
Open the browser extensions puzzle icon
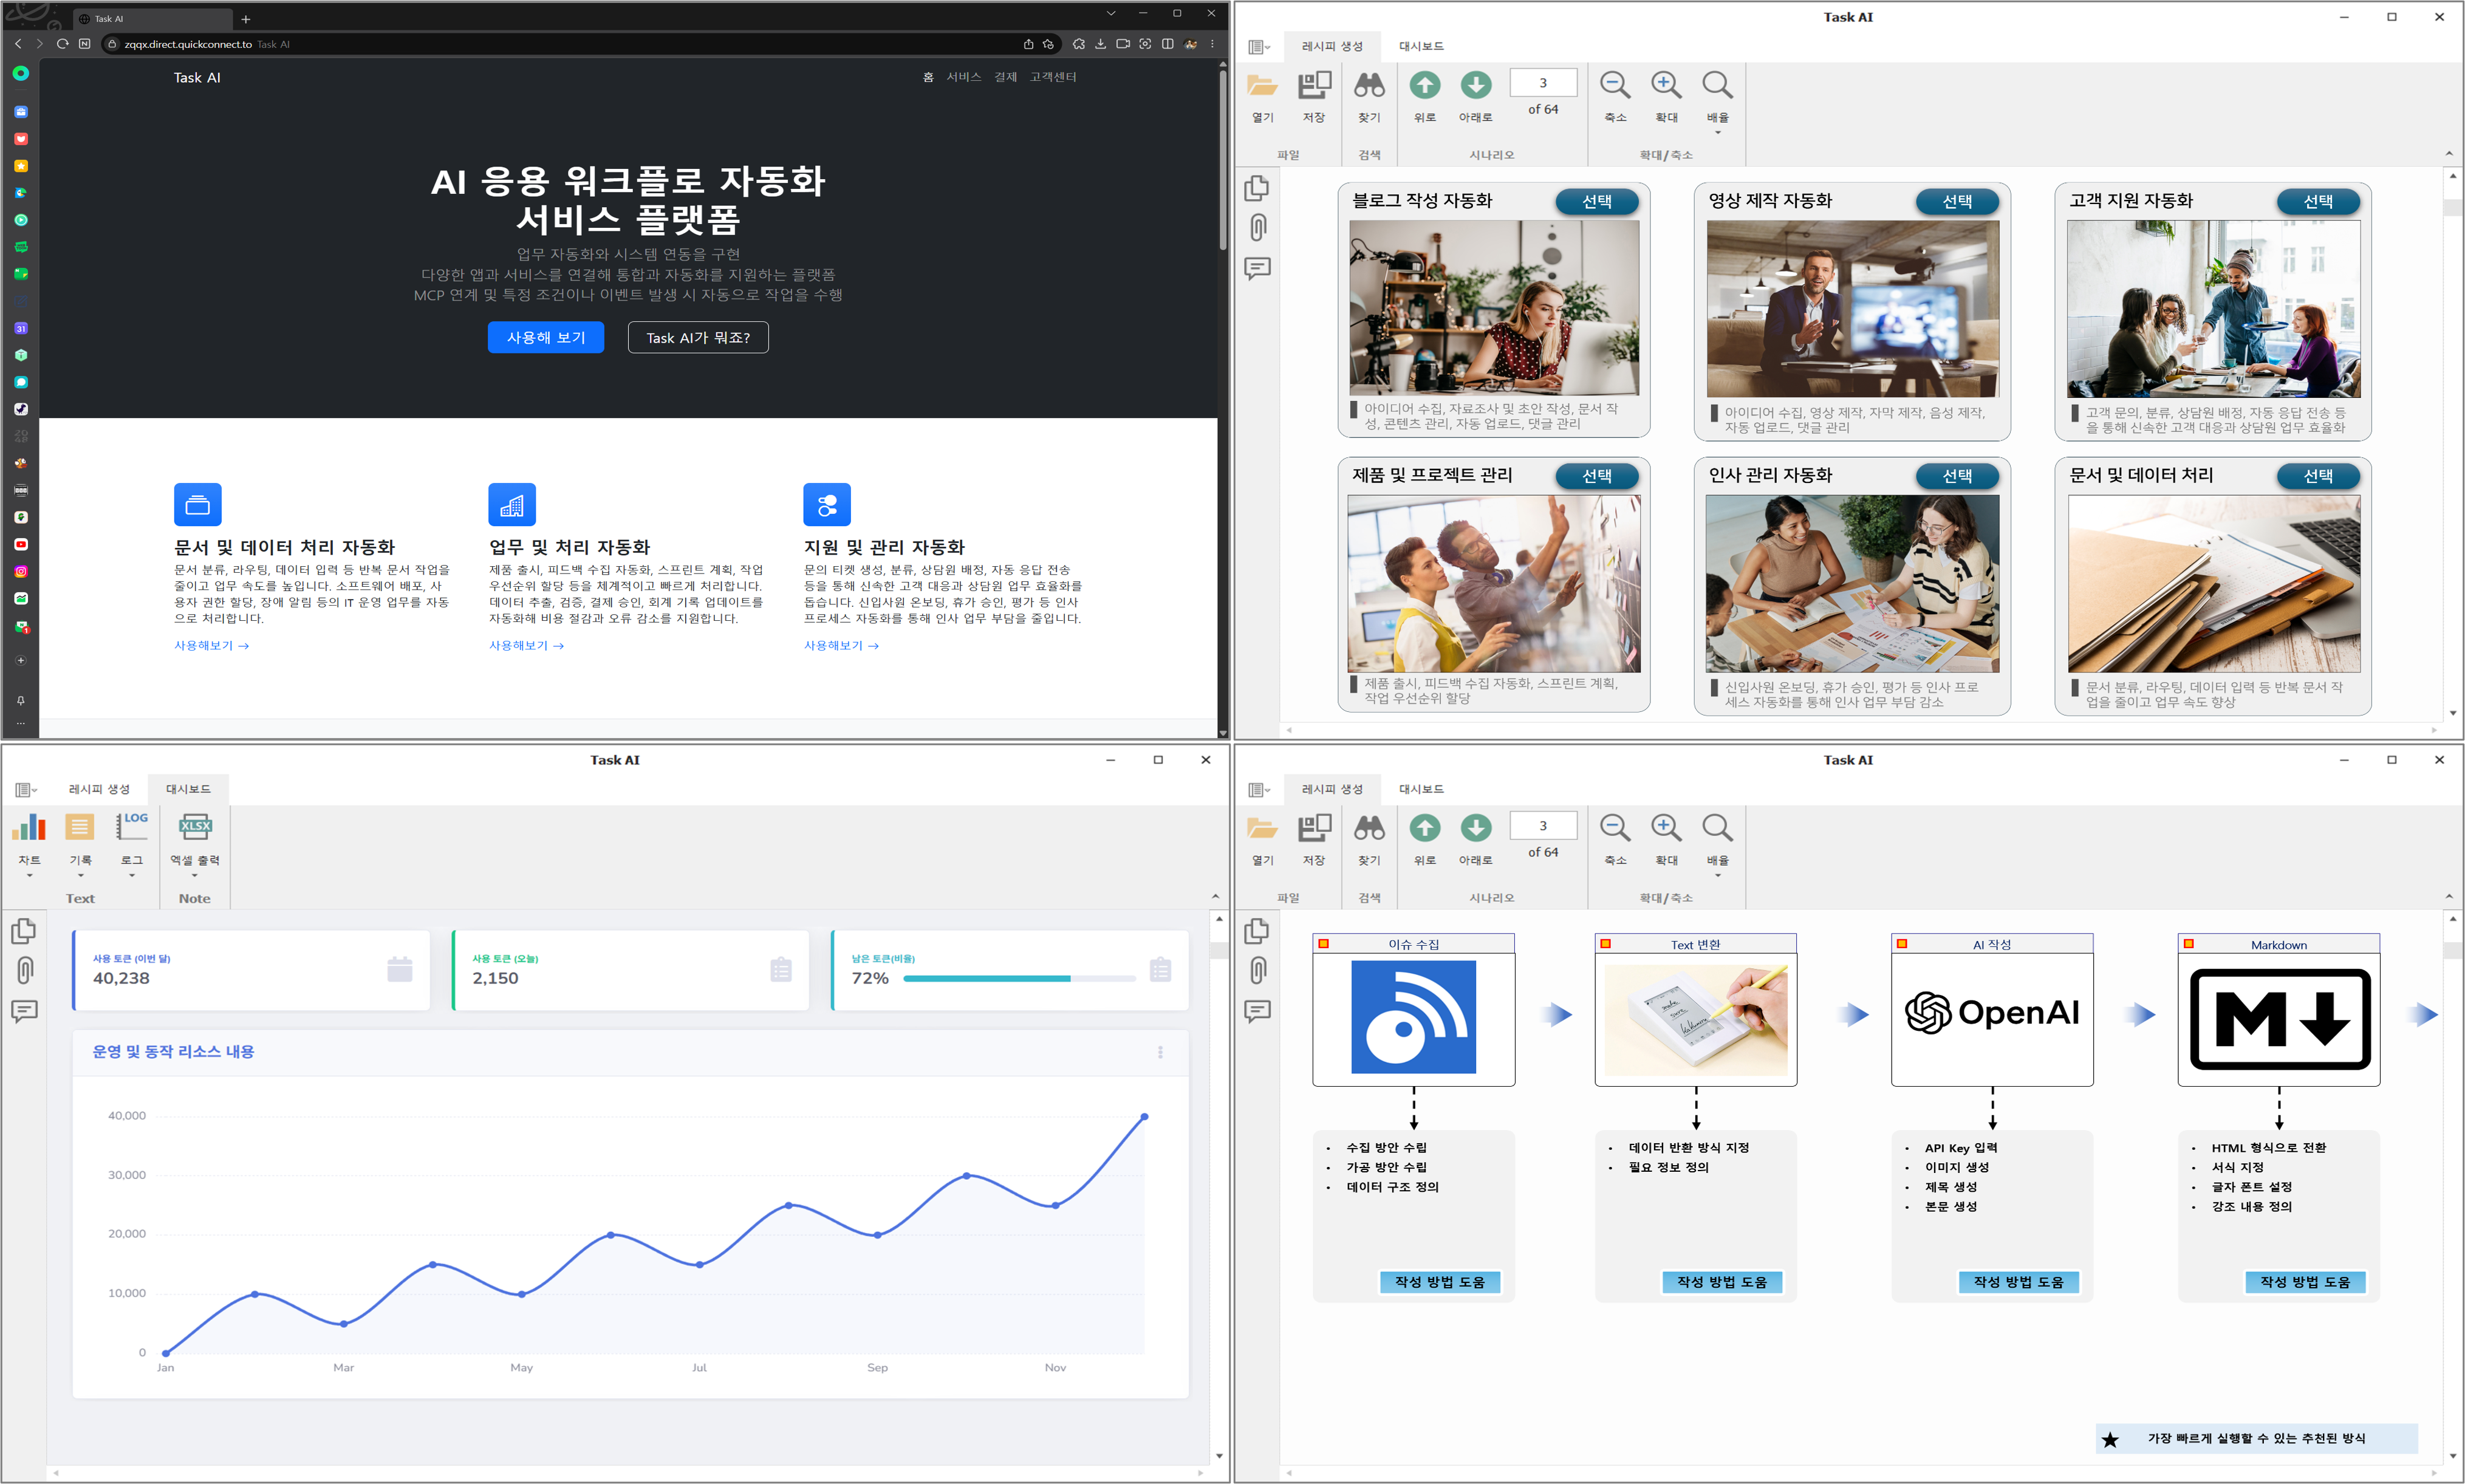tap(1078, 44)
